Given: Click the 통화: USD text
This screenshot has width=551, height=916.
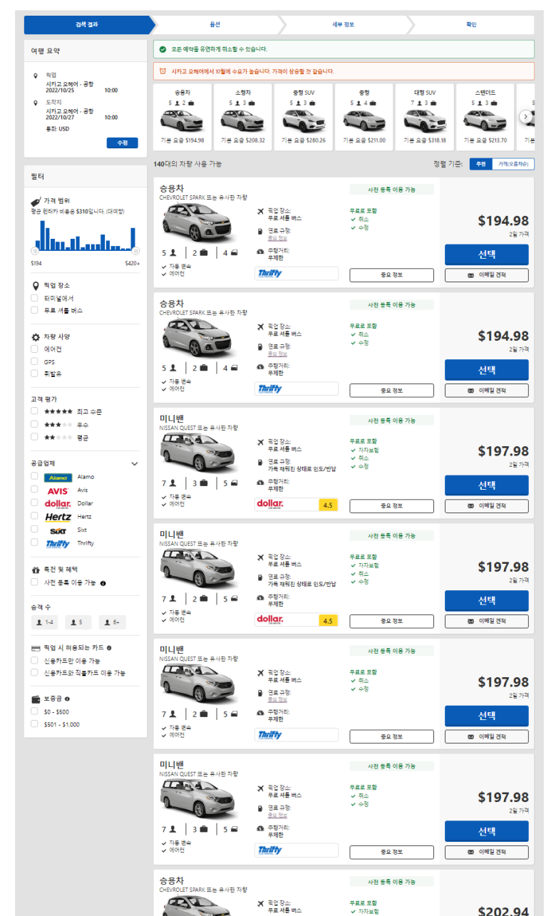Looking at the screenshot, I should 58,129.
